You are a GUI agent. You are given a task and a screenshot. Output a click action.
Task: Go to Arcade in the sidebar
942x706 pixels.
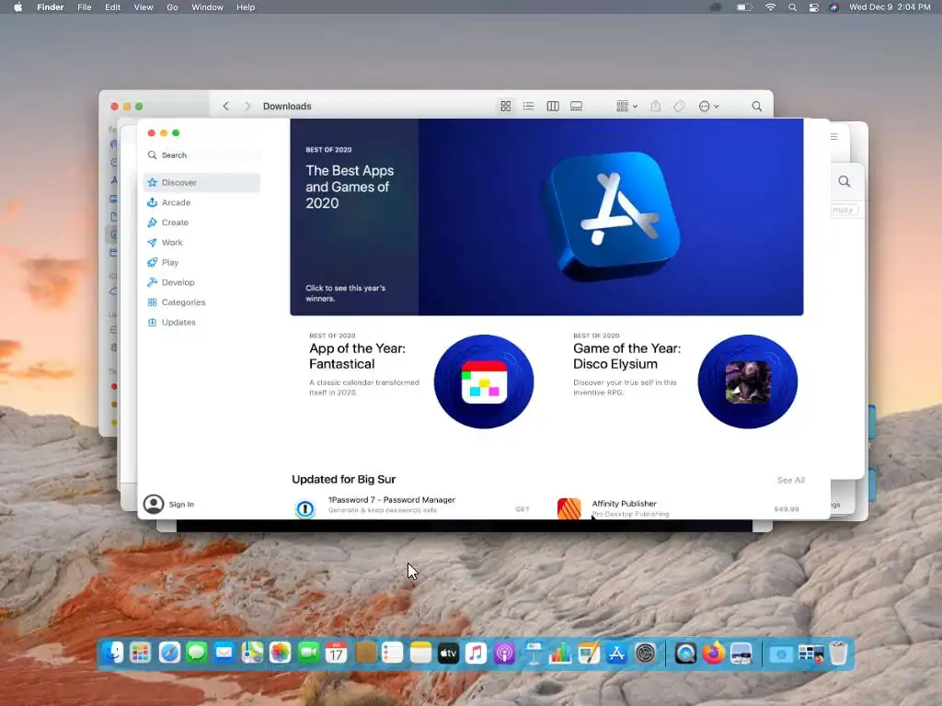pos(201,202)
